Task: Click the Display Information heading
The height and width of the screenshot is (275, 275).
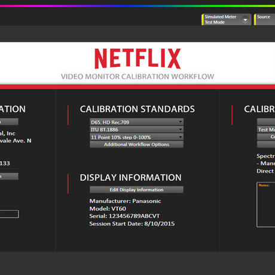Action: click(131, 178)
